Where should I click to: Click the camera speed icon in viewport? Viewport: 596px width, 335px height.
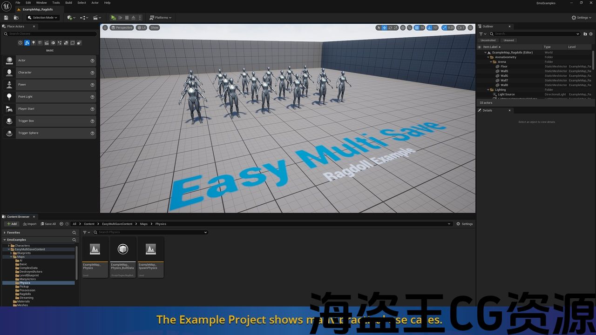461,28
